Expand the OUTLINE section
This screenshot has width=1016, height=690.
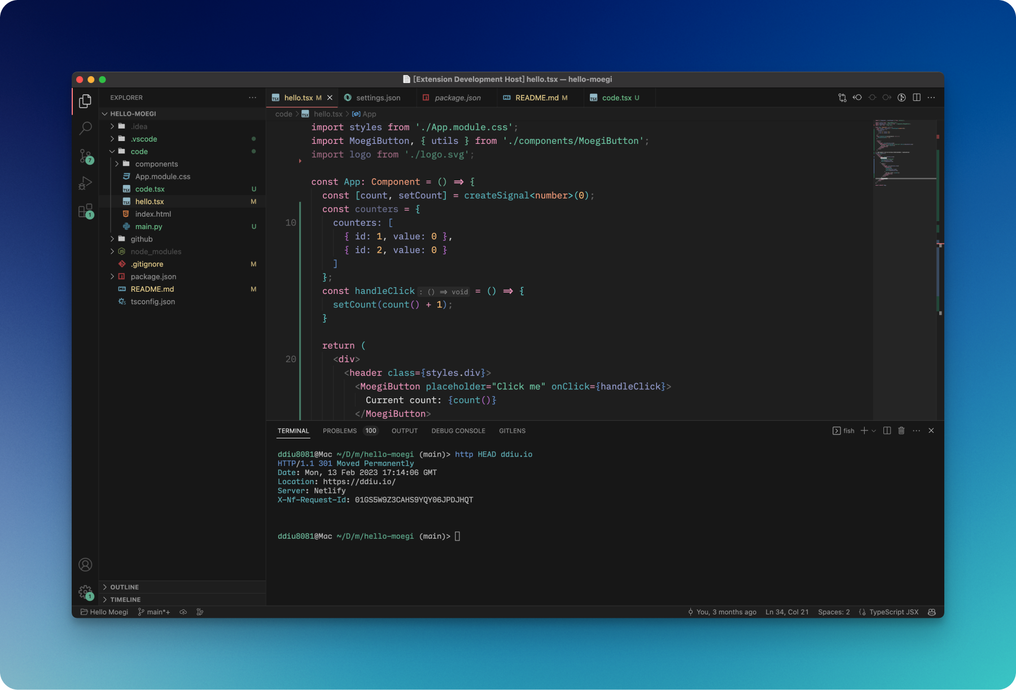coord(182,587)
